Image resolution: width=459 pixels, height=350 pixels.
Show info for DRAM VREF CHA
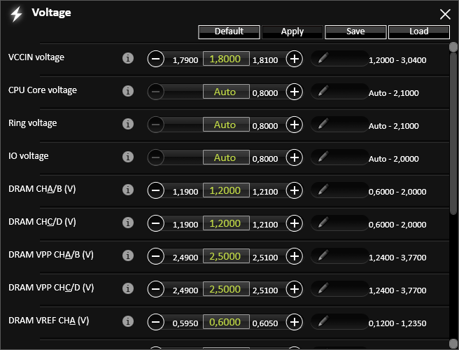(x=127, y=322)
